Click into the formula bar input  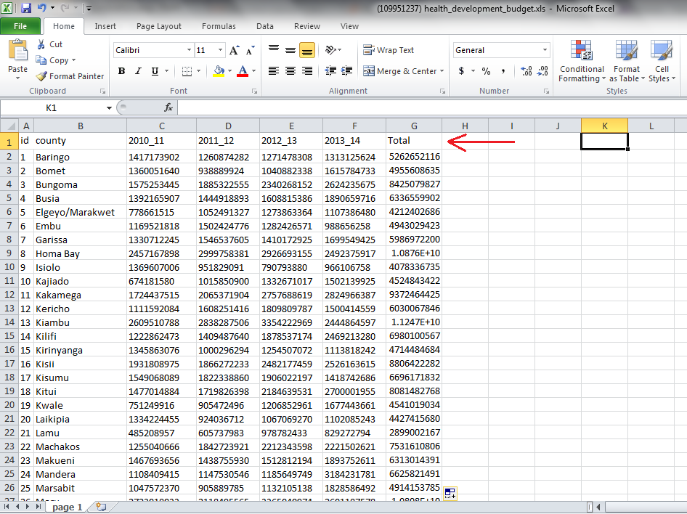click(431, 107)
